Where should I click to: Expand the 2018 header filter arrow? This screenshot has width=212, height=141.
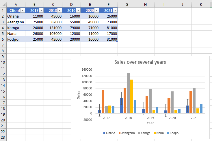coord(59,10)
